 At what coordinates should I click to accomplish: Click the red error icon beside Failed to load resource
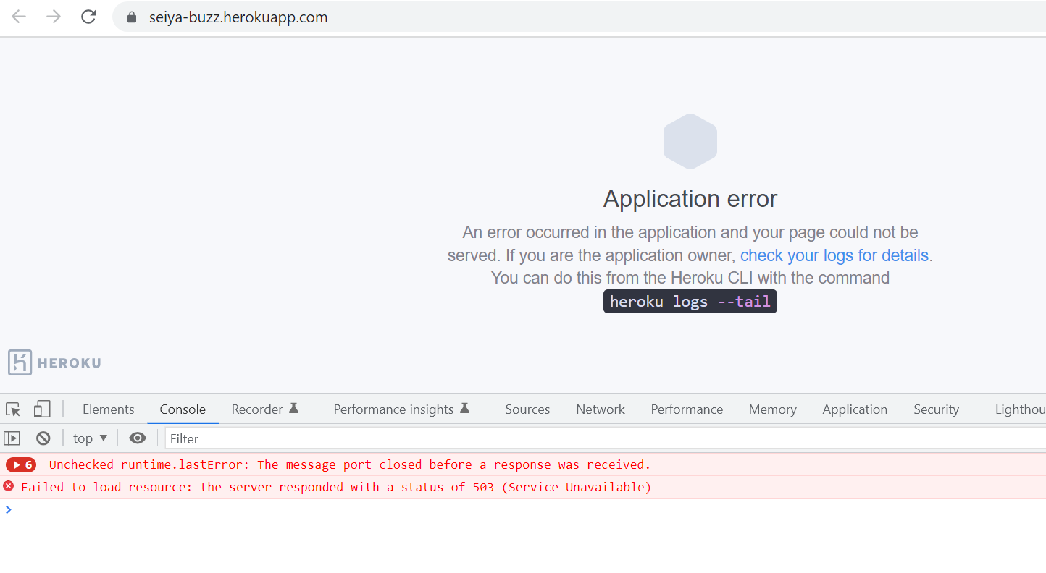[x=9, y=486]
